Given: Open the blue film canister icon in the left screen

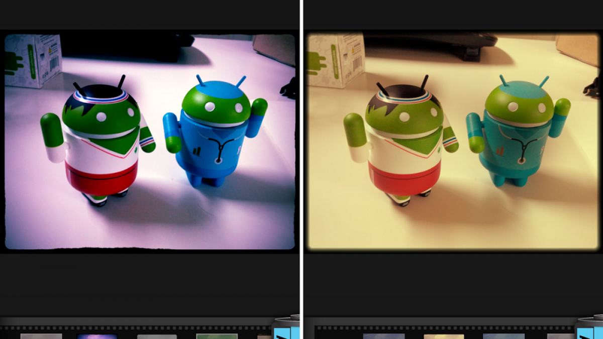Looking at the screenshot, I should pos(286,327).
